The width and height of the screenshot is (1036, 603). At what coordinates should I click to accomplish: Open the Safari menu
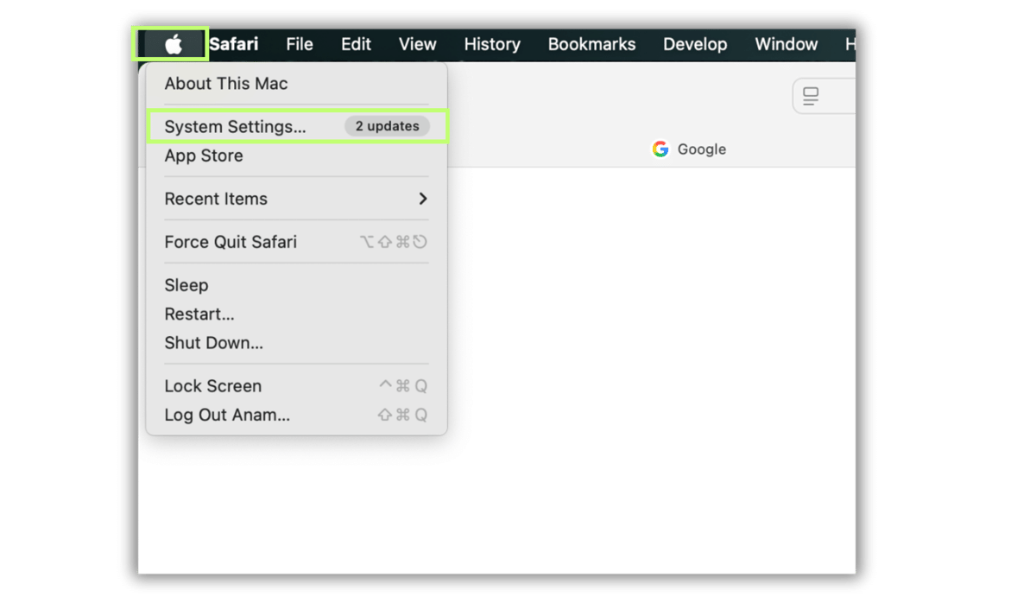233,44
